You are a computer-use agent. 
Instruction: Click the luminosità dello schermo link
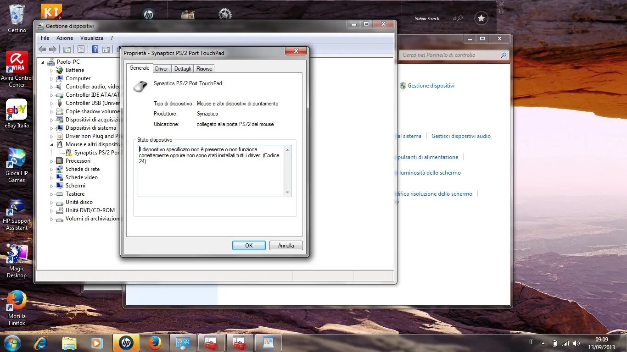(x=430, y=173)
